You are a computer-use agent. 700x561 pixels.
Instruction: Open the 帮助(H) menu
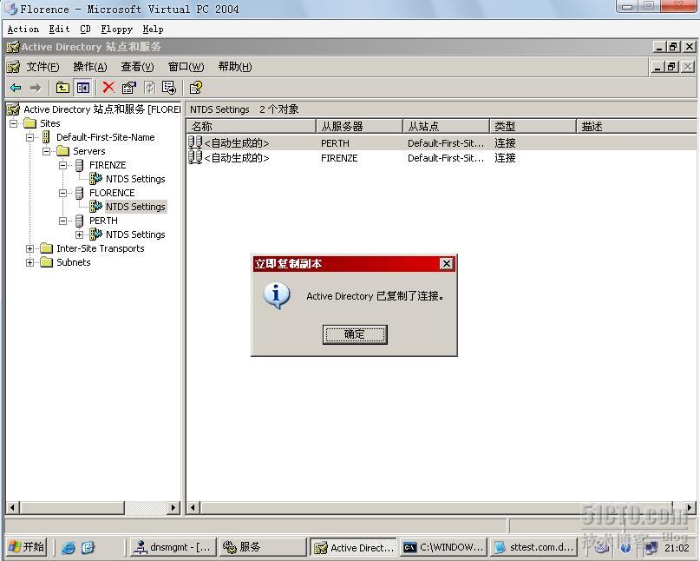(235, 67)
